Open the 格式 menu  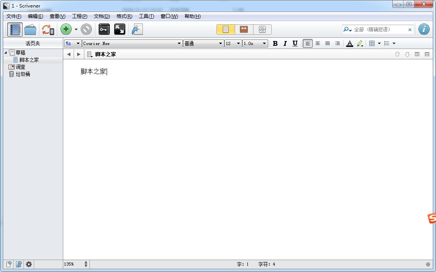tap(124, 16)
